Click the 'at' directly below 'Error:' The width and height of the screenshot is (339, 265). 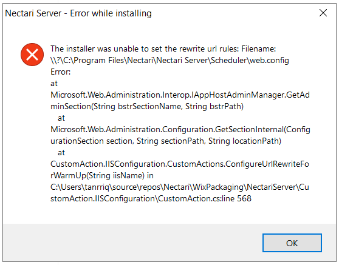pyautogui.click(x=54, y=84)
